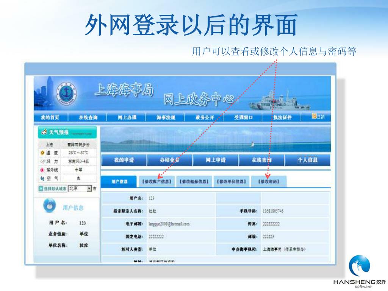Click the orange logout icon beside 注销
The height and width of the screenshot is (291, 388).
click(314, 116)
